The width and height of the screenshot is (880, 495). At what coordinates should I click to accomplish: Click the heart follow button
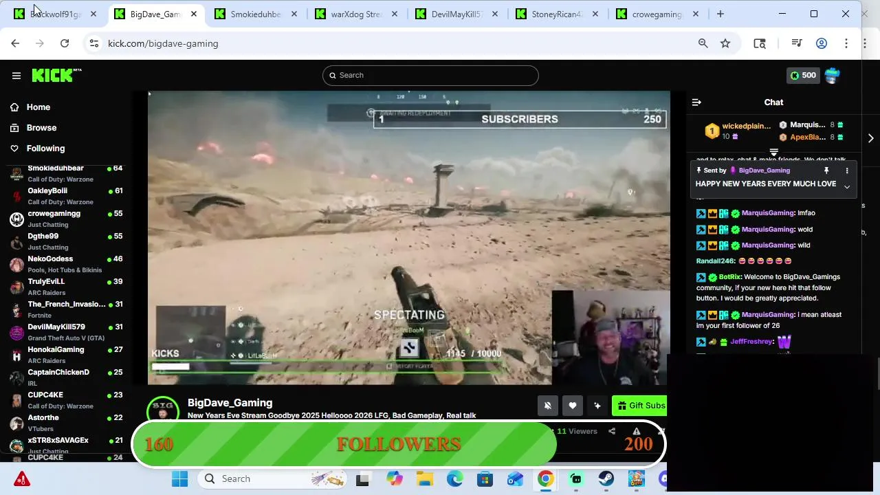click(x=573, y=406)
